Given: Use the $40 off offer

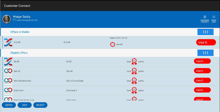Looking at the screenshot, I should pos(202,71).
